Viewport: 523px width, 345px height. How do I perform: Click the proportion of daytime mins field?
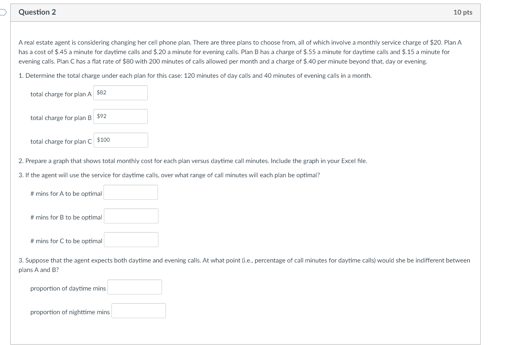134,287
